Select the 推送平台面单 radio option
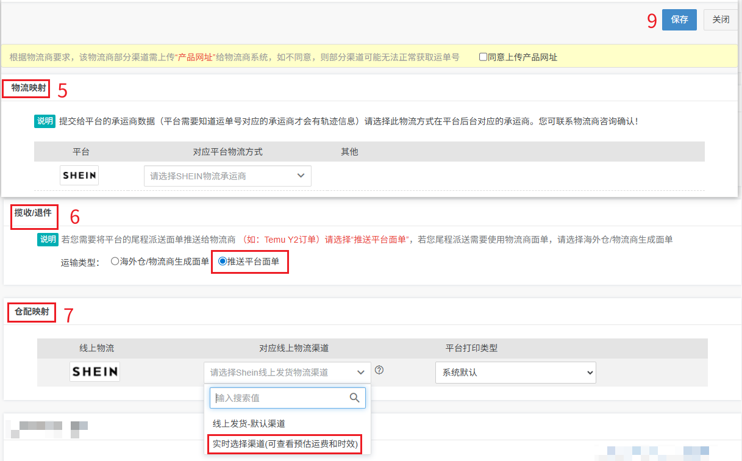The height and width of the screenshot is (461, 742). click(222, 262)
